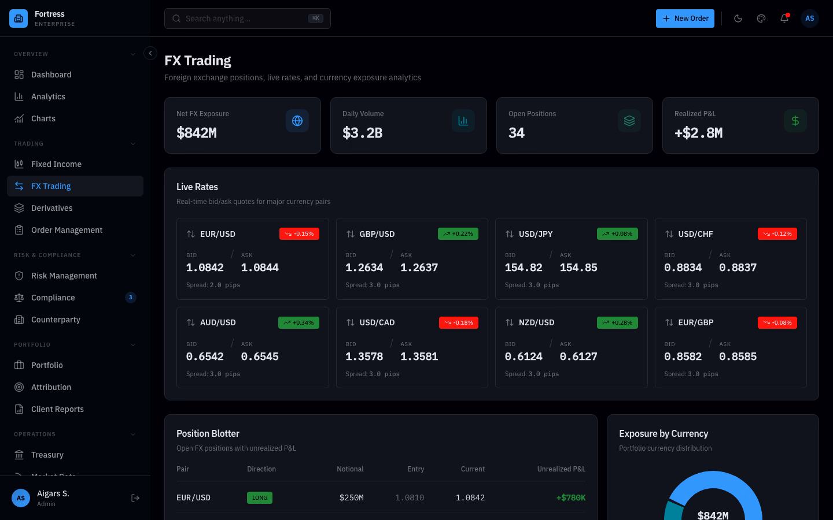Screen dimensions: 833x520
Task: Click the Open Positions layers icon
Action: [x=629, y=121]
